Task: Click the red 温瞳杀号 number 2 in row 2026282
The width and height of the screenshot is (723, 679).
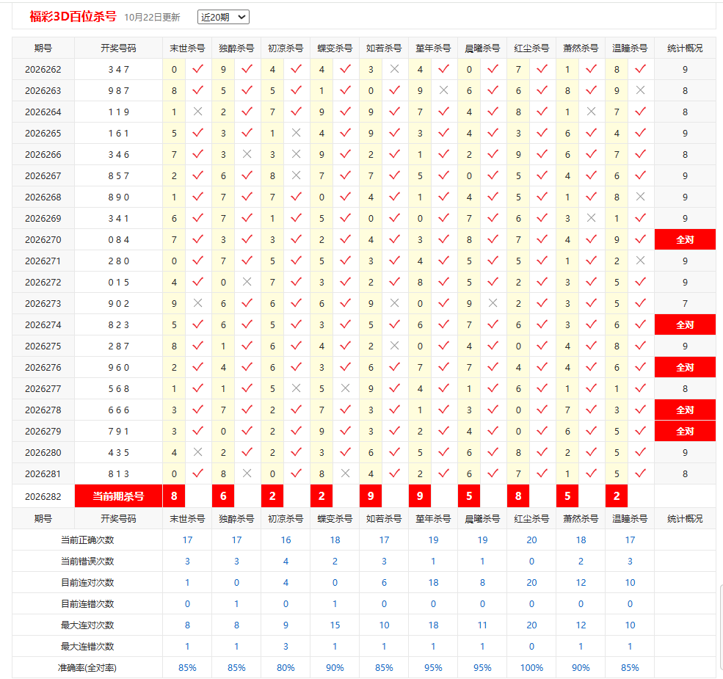Action: tap(617, 496)
